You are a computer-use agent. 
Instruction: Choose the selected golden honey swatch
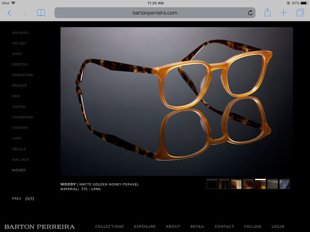tap(260, 184)
